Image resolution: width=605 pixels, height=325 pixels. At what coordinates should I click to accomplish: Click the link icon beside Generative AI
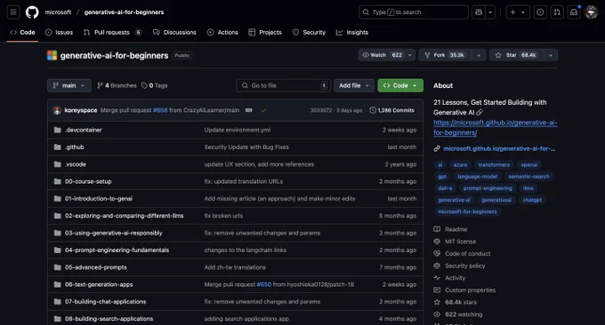(480, 113)
